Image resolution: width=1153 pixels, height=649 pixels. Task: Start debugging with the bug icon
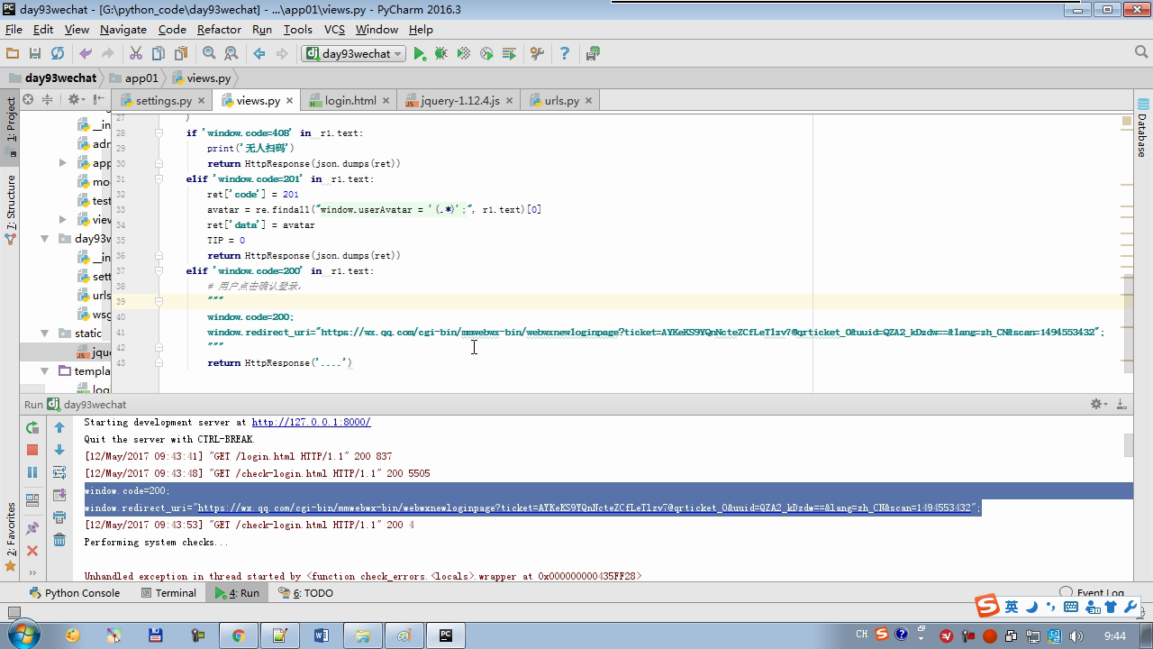(441, 54)
